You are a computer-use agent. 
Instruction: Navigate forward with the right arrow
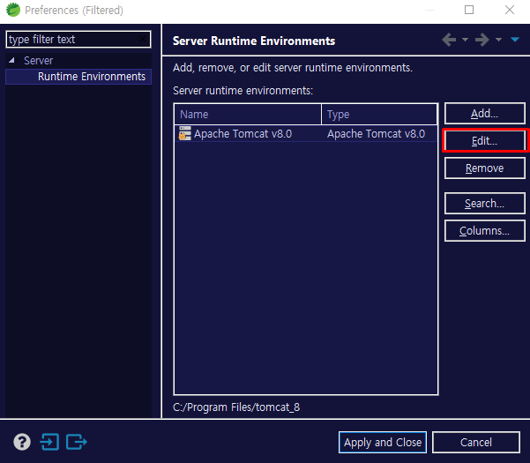pyautogui.click(x=482, y=40)
